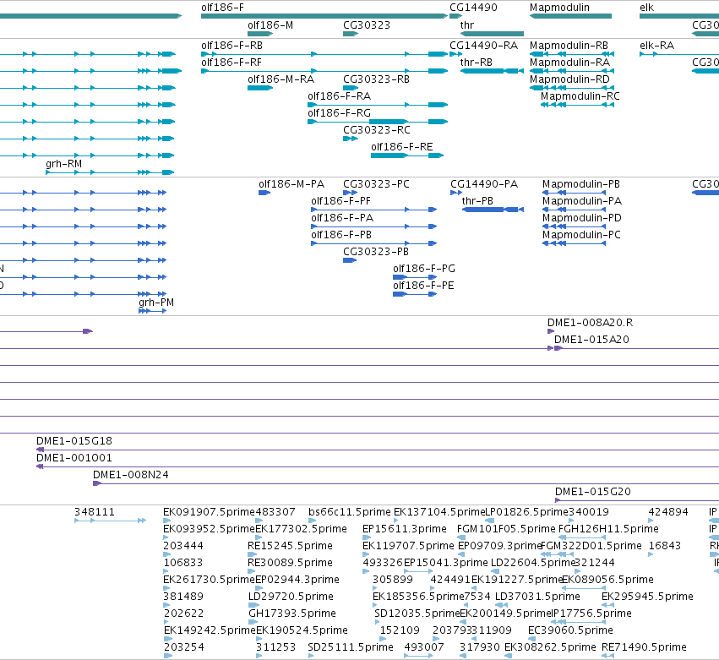The width and height of the screenshot is (719, 660).
Task: Select EST bs66c11.5prime
Action: pyautogui.click(x=350, y=512)
